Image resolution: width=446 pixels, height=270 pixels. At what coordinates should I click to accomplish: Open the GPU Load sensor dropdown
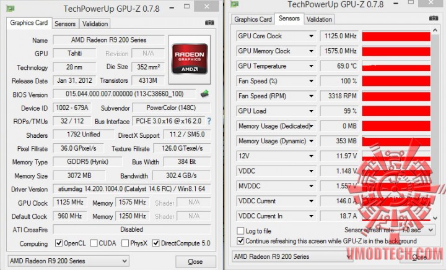click(x=311, y=111)
